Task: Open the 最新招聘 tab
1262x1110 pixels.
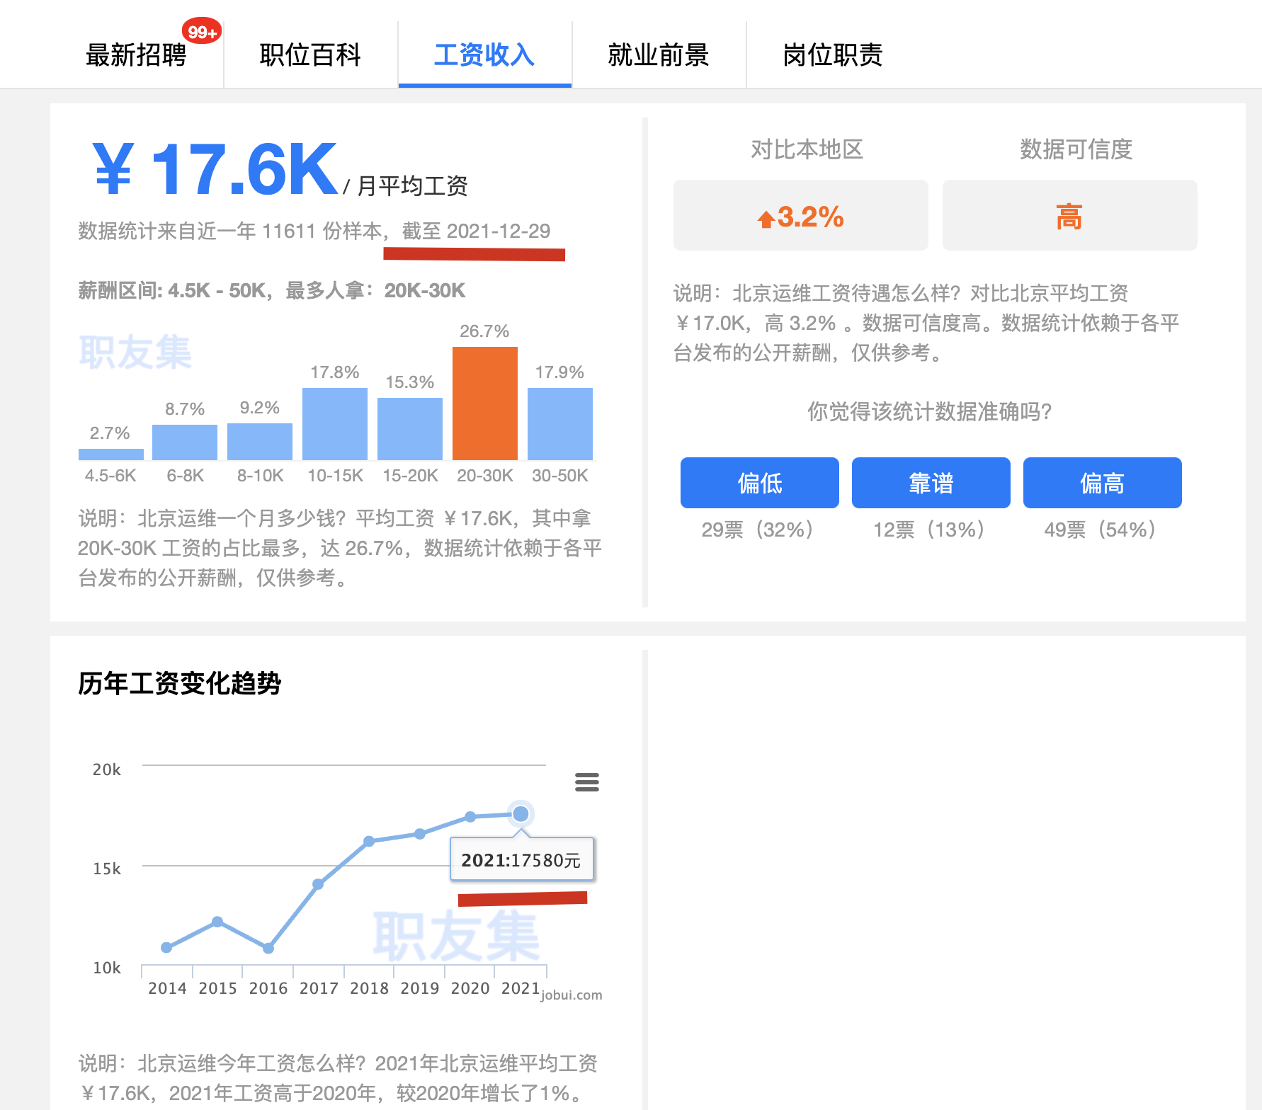Action: [x=136, y=55]
